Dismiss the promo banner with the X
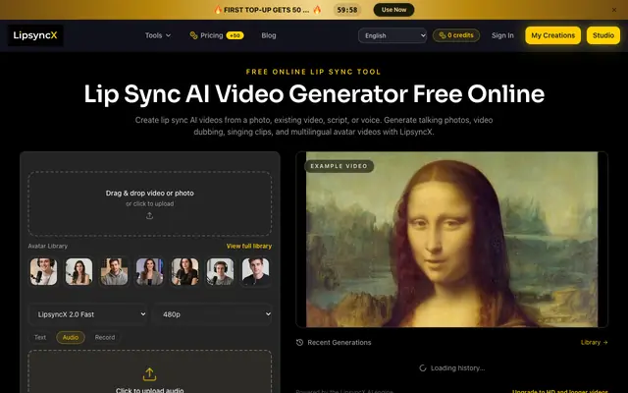628x393 pixels. click(614, 10)
